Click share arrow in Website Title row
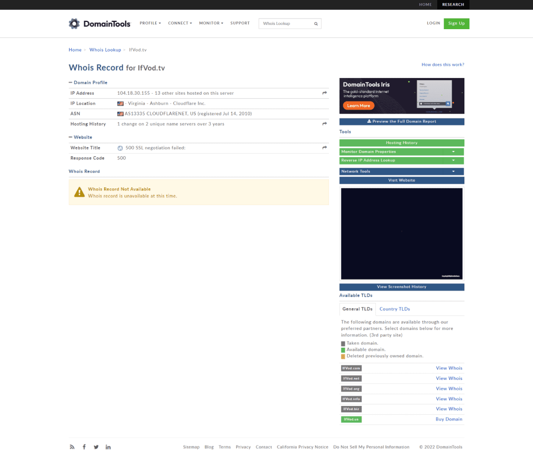Viewport: 533px width, 456px height. click(325, 148)
